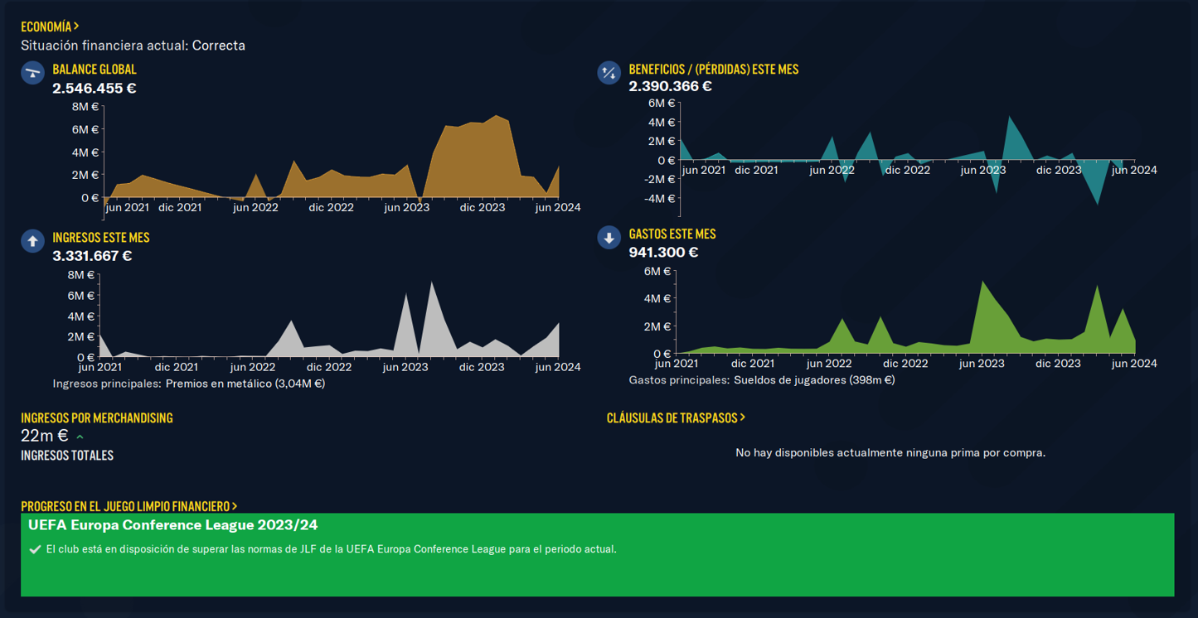Select the Ingresos por merchandising heading
Image resolution: width=1198 pixels, height=618 pixels.
(97, 418)
